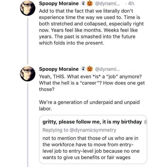Click pumpkin emoji in first tweet's name
The width and height of the screenshot is (167, 167).
click(x=90, y=4)
